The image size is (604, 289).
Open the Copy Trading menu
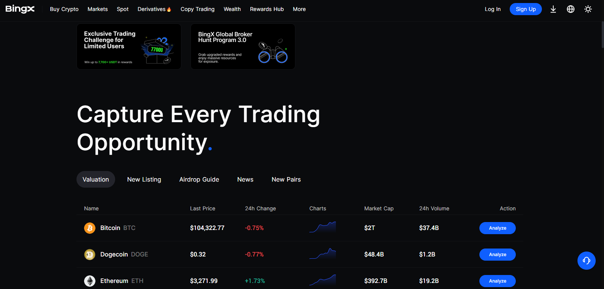pos(198,9)
